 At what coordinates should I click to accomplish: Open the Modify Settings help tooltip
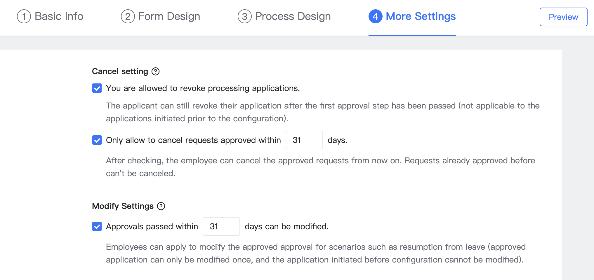(x=161, y=206)
